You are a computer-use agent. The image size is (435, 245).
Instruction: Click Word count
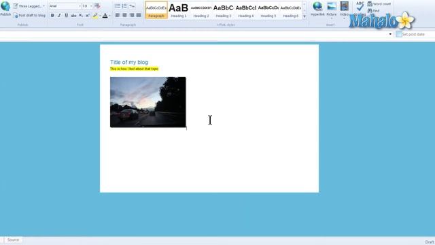coord(379,4)
